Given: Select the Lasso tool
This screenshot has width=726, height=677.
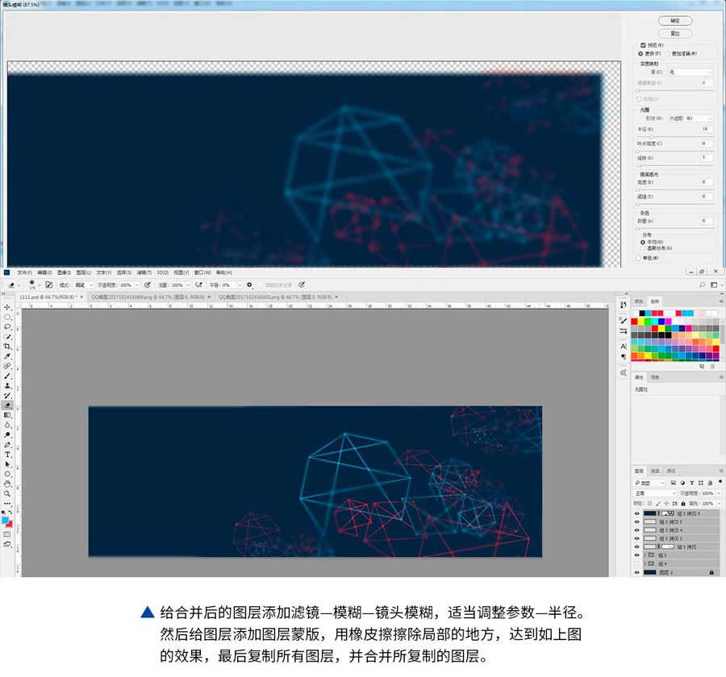Looking at the screenshot, I should point(7,326).
